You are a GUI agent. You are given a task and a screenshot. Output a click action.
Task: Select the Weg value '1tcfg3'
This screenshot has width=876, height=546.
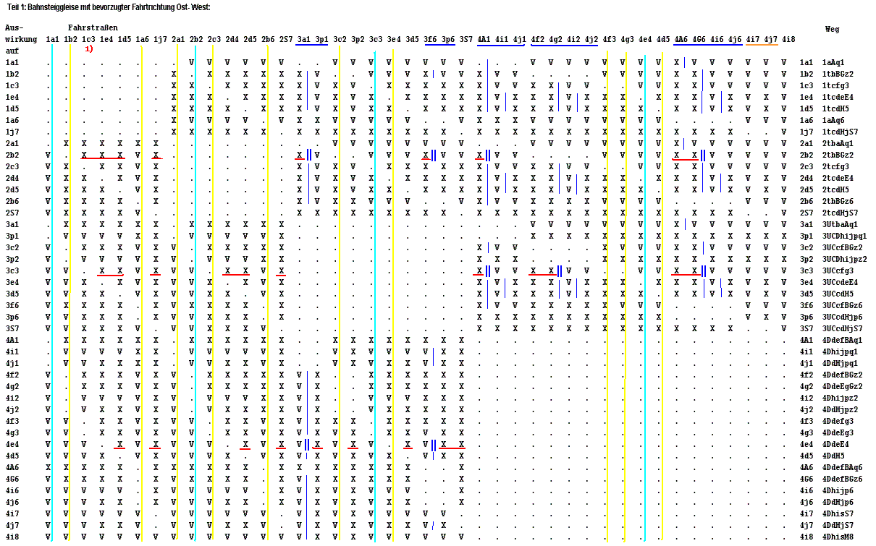click(835, 86)
